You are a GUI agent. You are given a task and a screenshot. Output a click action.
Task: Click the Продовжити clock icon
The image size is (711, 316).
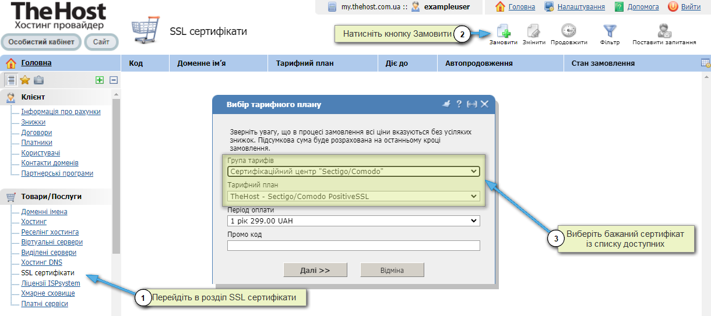568,31
